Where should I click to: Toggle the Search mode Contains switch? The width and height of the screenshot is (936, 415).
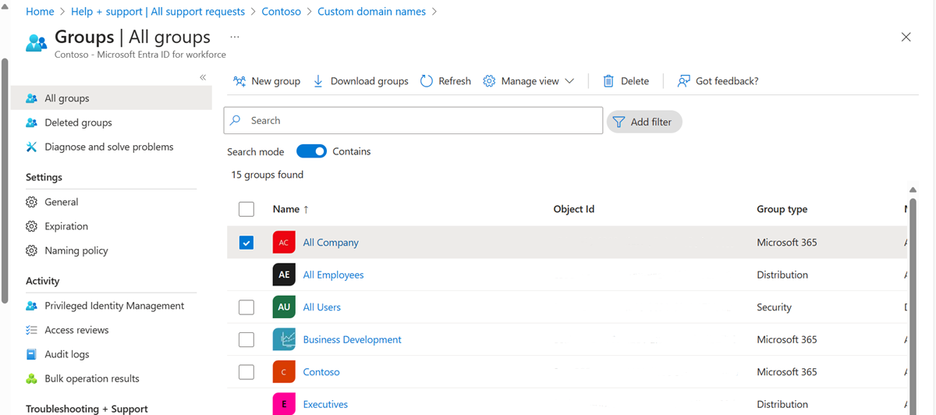[311, 151]
